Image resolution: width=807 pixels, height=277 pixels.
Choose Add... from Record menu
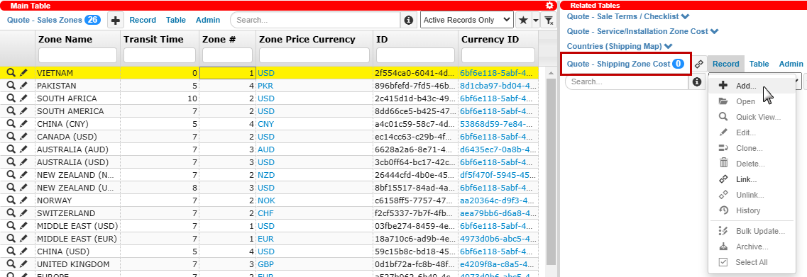752,86
